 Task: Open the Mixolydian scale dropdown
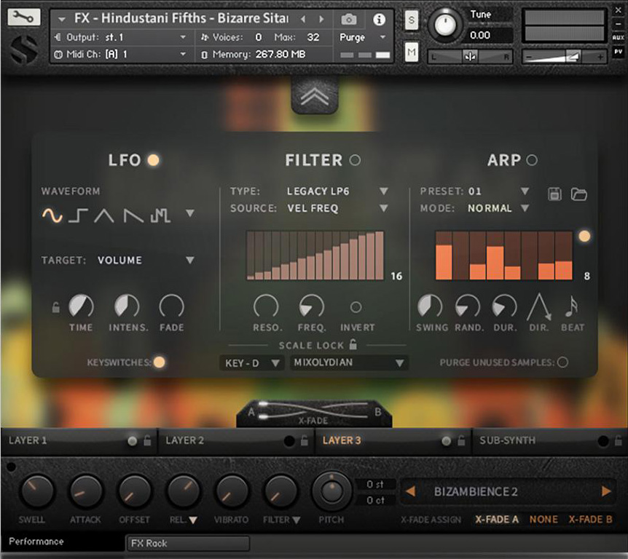coord(350,362)
